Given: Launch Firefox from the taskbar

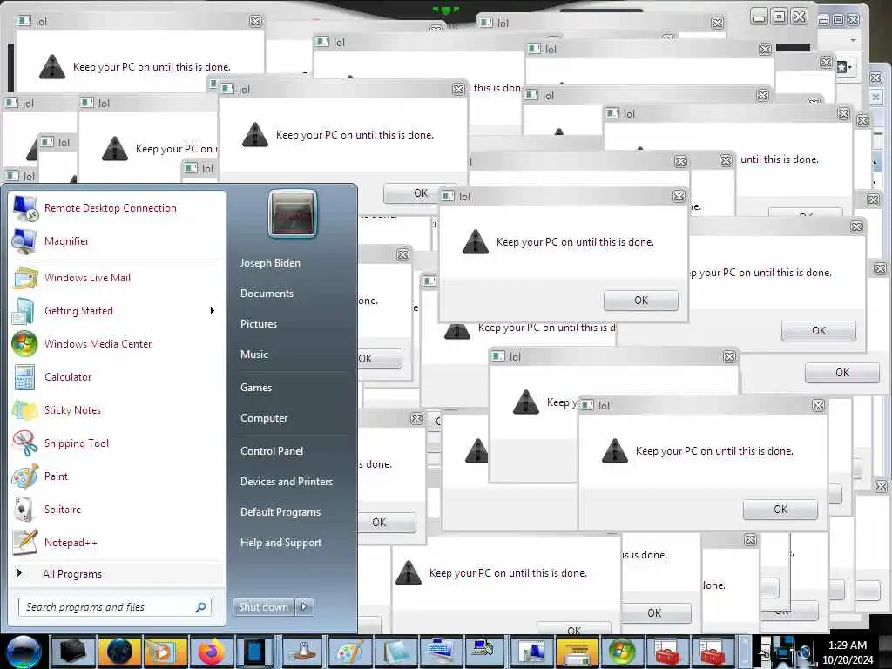Looking at the screenshot, I should (211, 652).
